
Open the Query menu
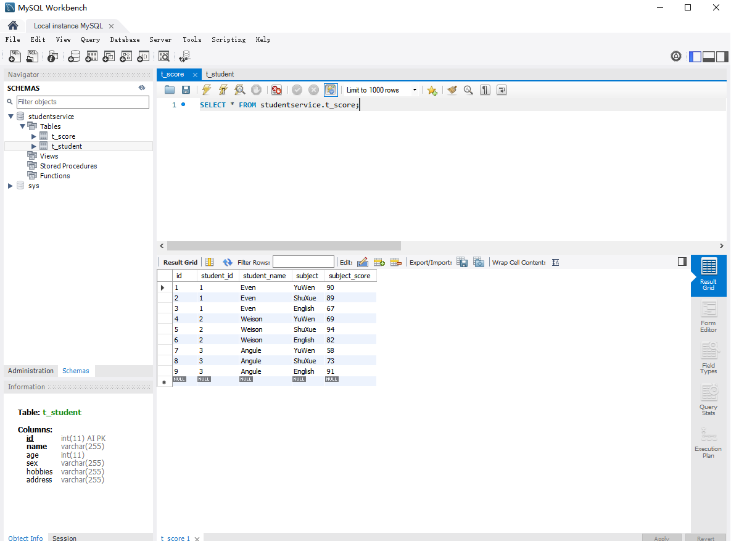(x=91, y=39)
